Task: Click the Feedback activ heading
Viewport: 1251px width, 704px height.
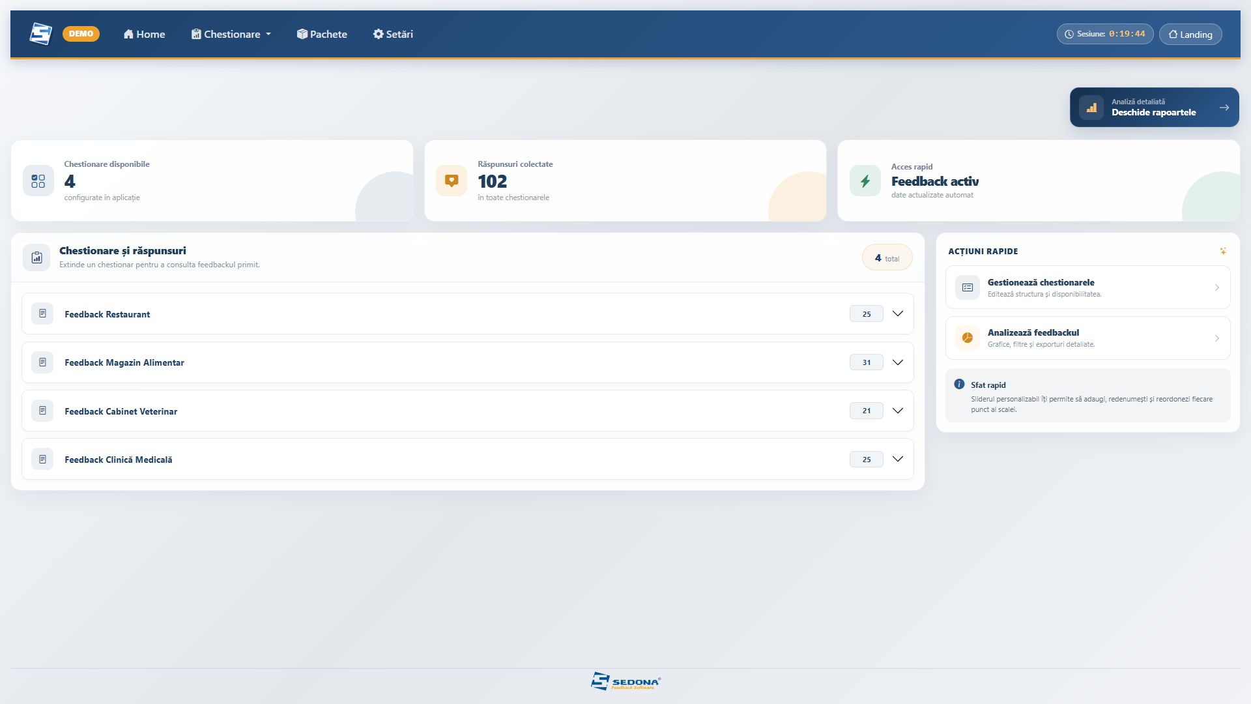Action: tap(935, 182)
